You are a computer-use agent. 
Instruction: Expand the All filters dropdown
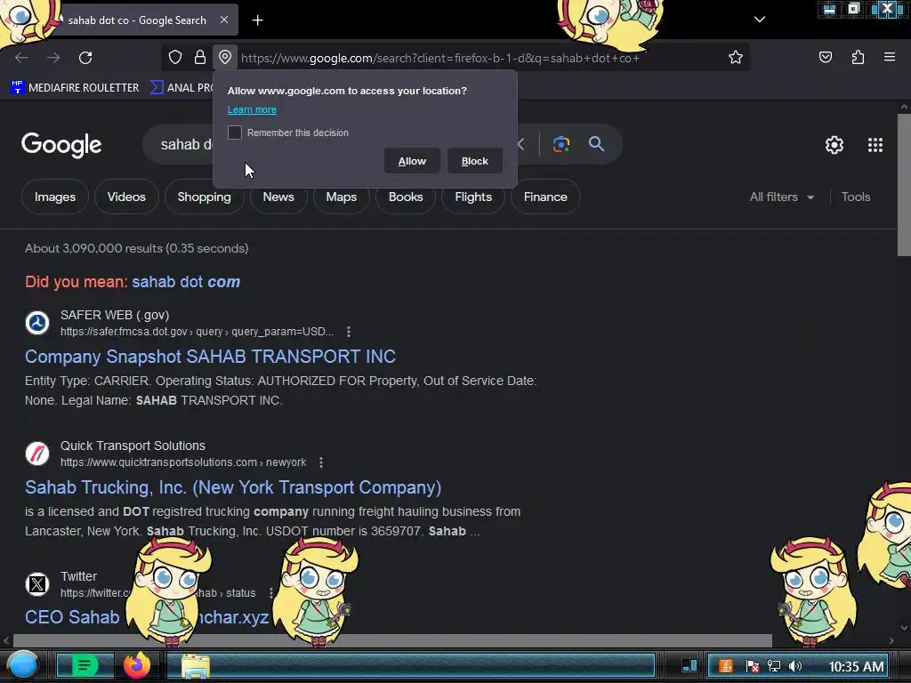tap(781, 197)
